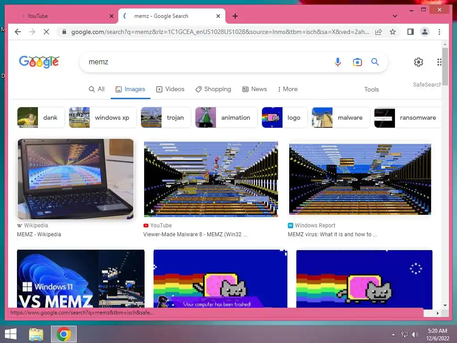Click the address bar URL

[220, 32]
